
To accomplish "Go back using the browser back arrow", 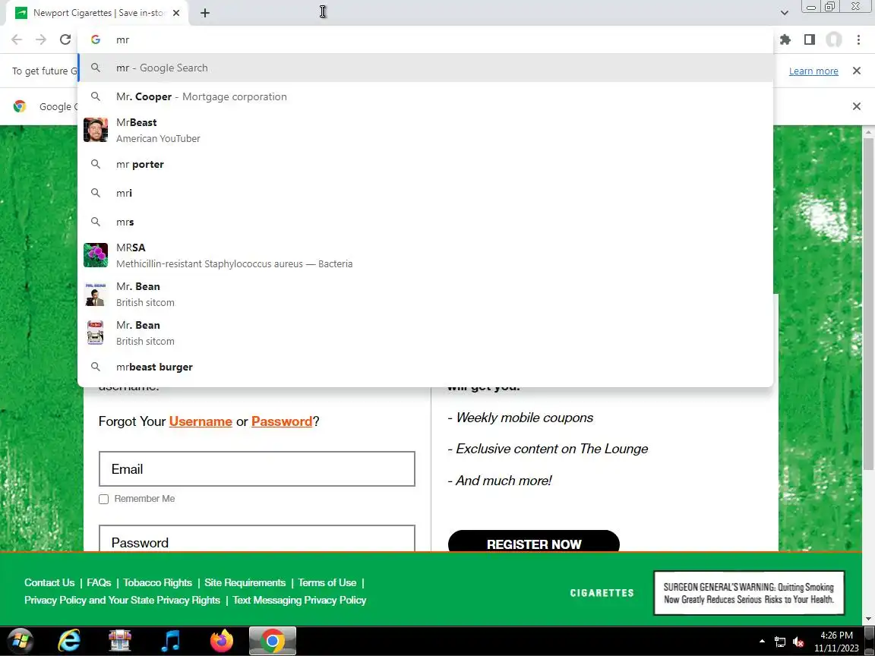I will click(x=17, y=39).
